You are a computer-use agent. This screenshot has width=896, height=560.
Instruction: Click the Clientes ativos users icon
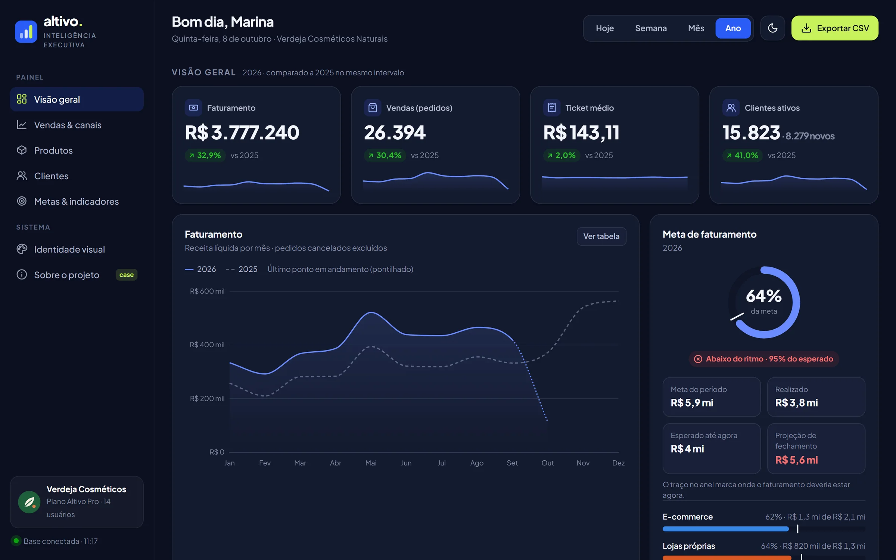pyautogui.click(x=731, y=108)
